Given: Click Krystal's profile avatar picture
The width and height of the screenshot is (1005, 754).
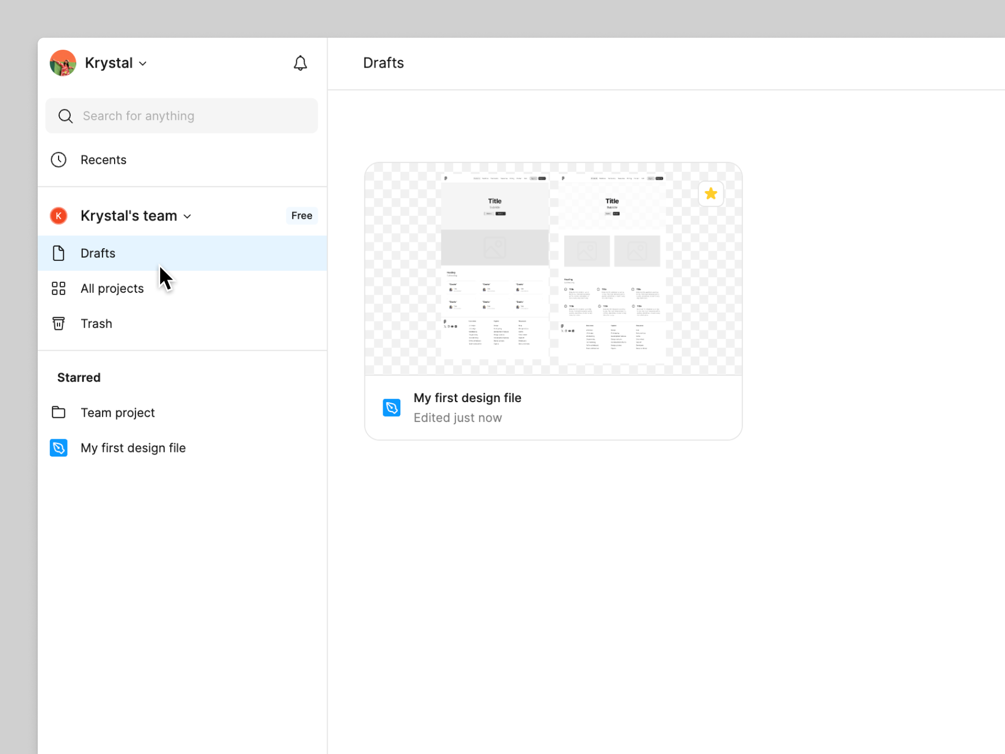Looking at the screenshot, I should (63, 63).
